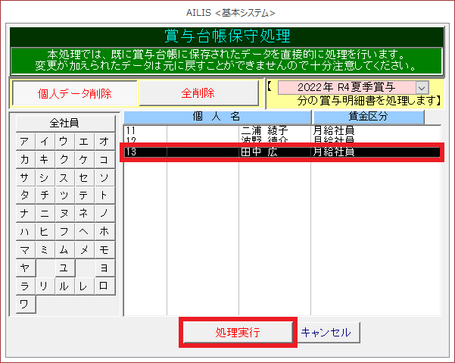Viewport: 455px width, 363px height.
Task: Click the 処理実行 button
Action: pyautogui.click(x=237, y=333)
